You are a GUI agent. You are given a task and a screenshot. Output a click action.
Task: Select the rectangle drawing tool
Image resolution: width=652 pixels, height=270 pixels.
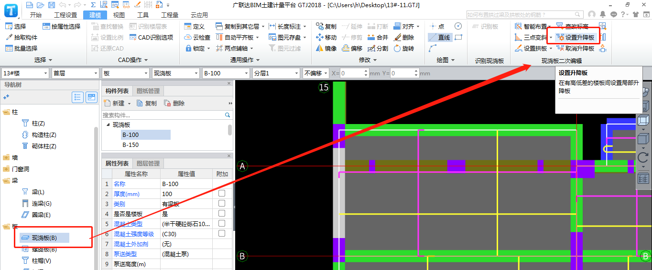point(458,37)
